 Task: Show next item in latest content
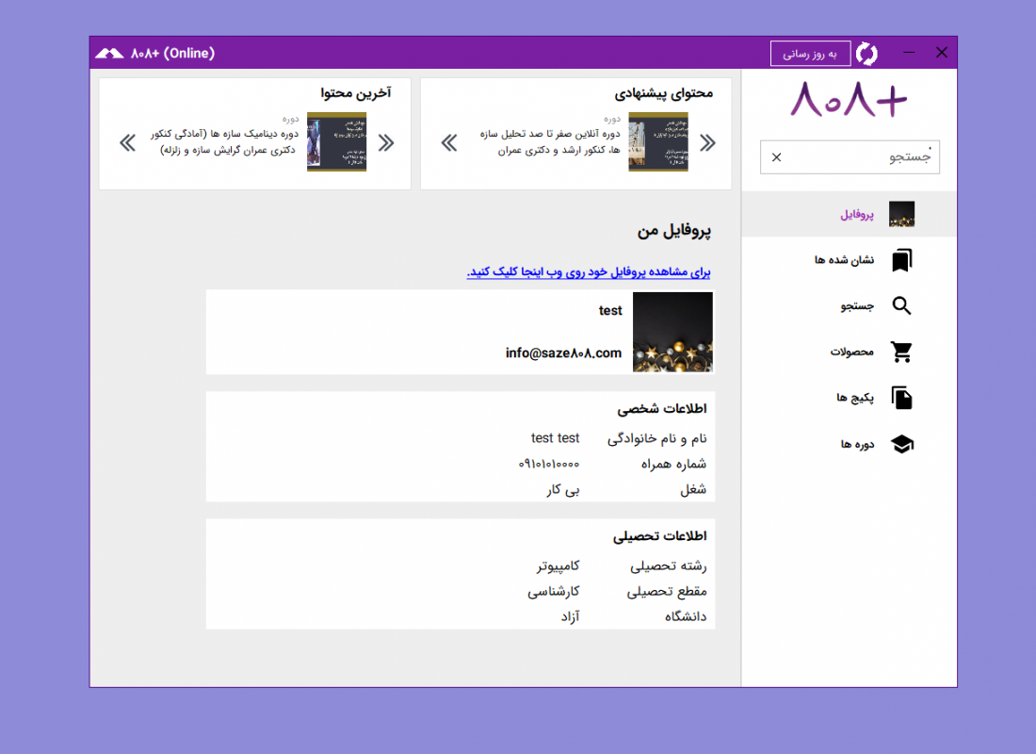point(128,142)
